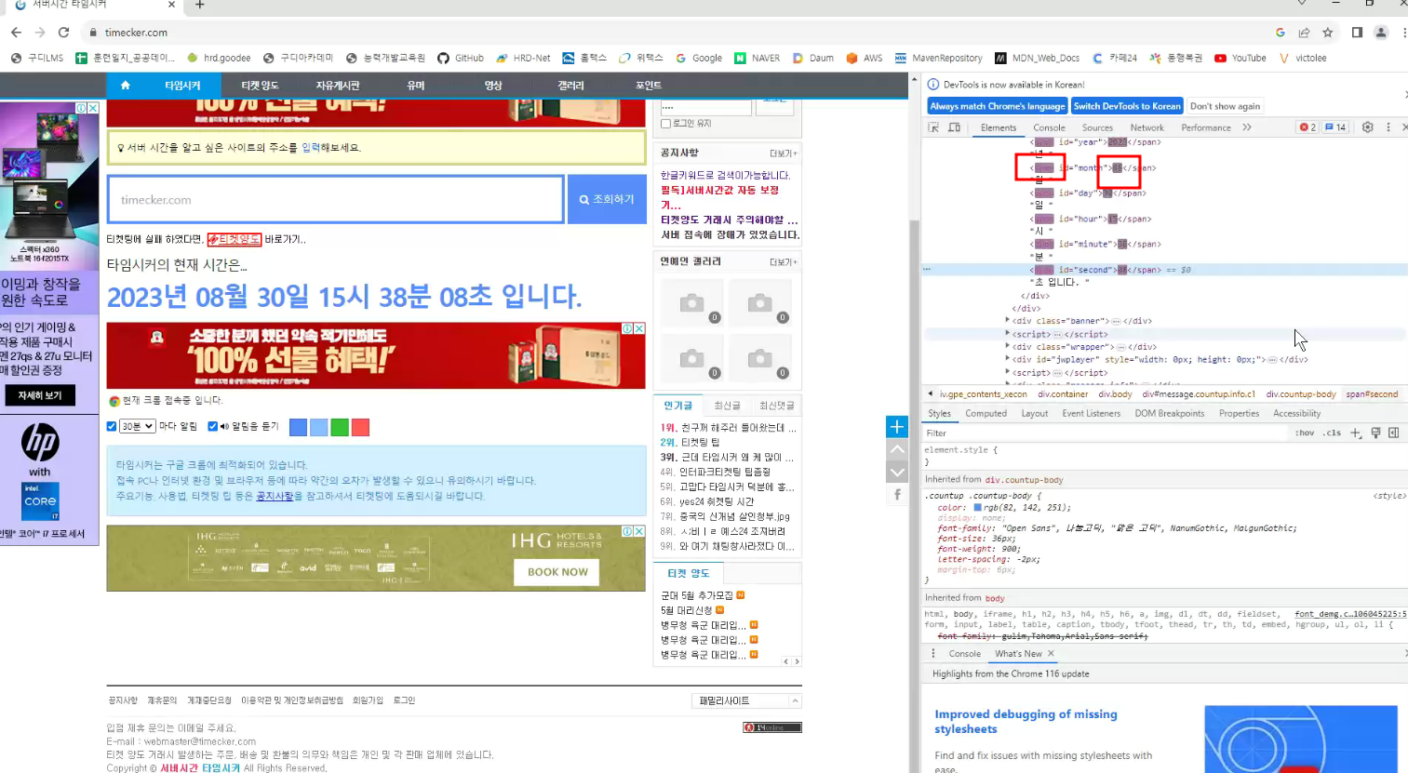Expand 공지사항 with 더보기+

(783, 153)
